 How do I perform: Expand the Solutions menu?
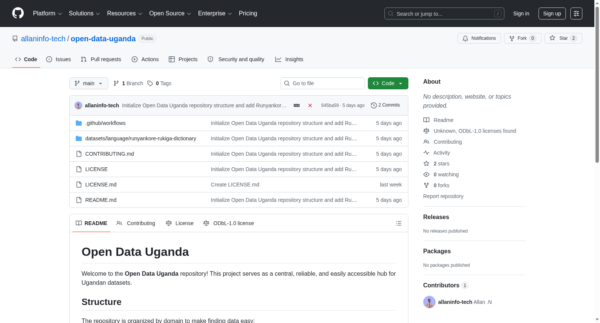coord(84,14)
